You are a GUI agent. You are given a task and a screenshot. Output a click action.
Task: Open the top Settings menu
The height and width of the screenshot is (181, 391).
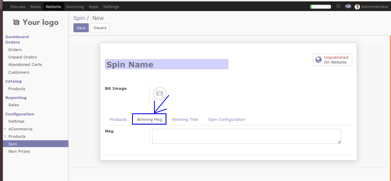111,7
